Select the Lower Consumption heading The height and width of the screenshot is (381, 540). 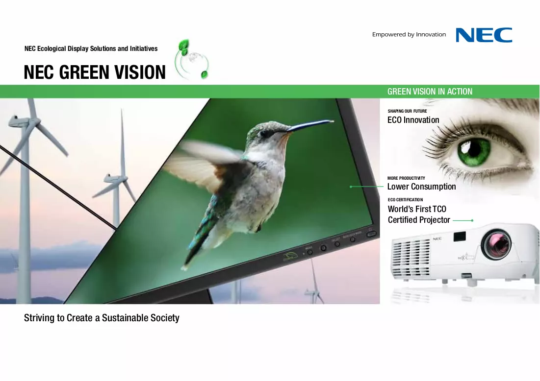421,187
